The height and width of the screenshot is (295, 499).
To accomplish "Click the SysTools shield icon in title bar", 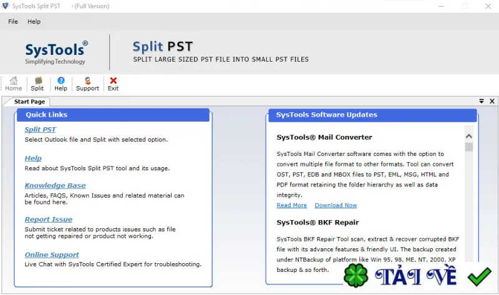I will click(6, 6).
